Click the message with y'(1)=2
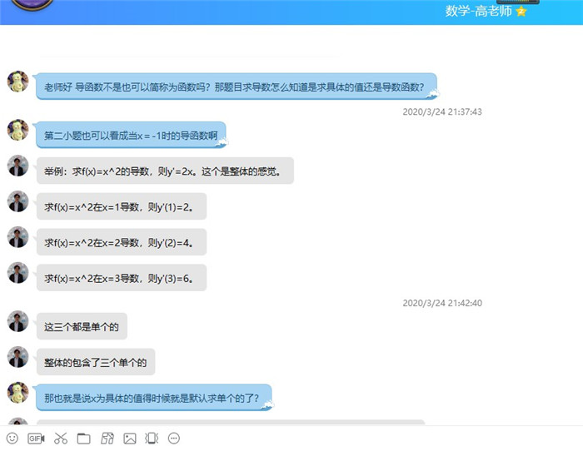 coord(121,206)
